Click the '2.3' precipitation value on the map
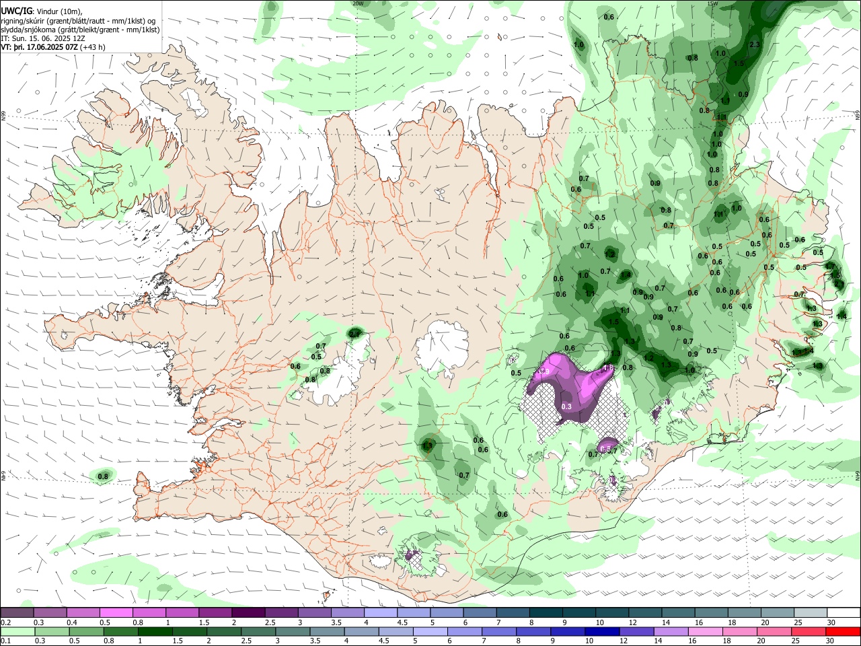Viewport: 861px width, 646px height. [x=754, y=44]
